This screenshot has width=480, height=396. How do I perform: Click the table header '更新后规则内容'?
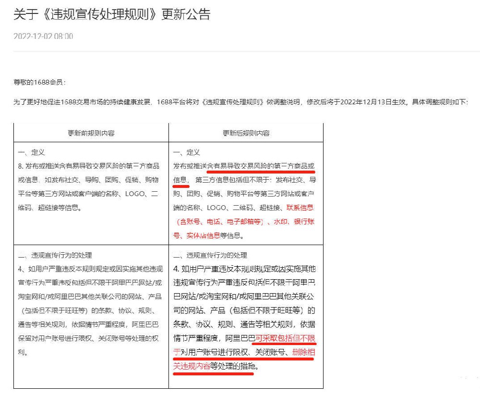pyautogui.click(x=246, y=133)
